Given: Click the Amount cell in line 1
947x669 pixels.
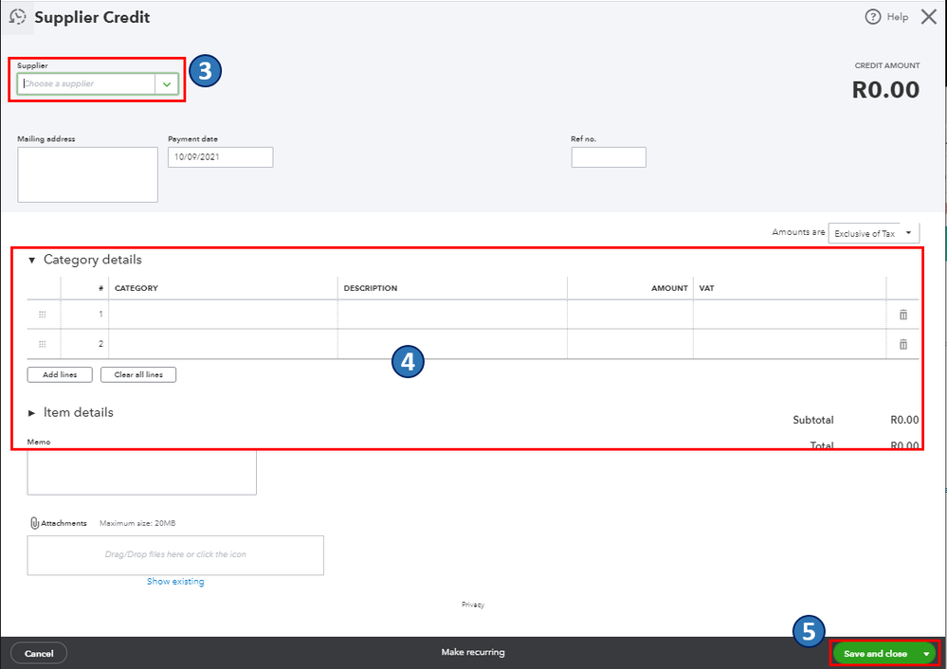Looking at the screenshot, I should (630, 315).
